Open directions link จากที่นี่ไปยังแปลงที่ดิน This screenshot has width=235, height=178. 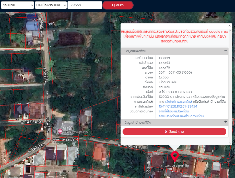click(x=174, y=111)
